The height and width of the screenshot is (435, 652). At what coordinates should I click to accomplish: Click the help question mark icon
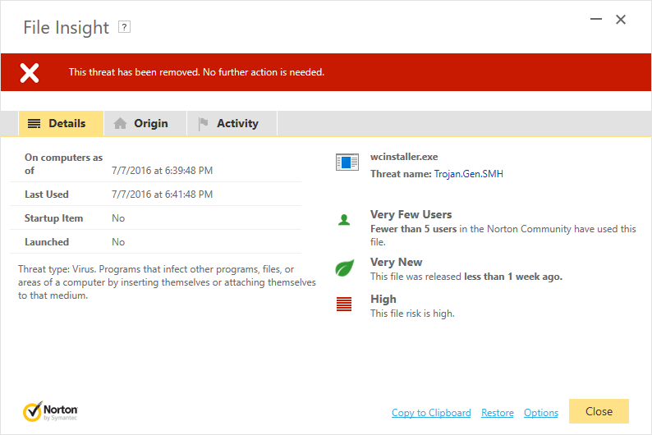(x=125, y=27)
